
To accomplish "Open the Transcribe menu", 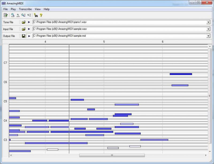I will pyautogui.click(x=25, y=9).
